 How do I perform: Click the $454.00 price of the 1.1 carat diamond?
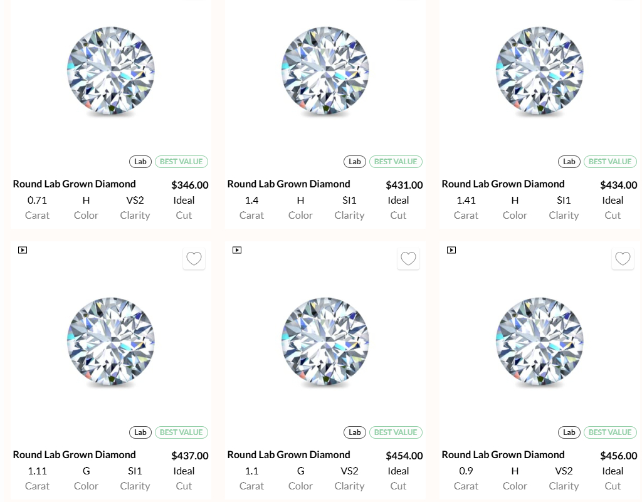coord(404,456)
